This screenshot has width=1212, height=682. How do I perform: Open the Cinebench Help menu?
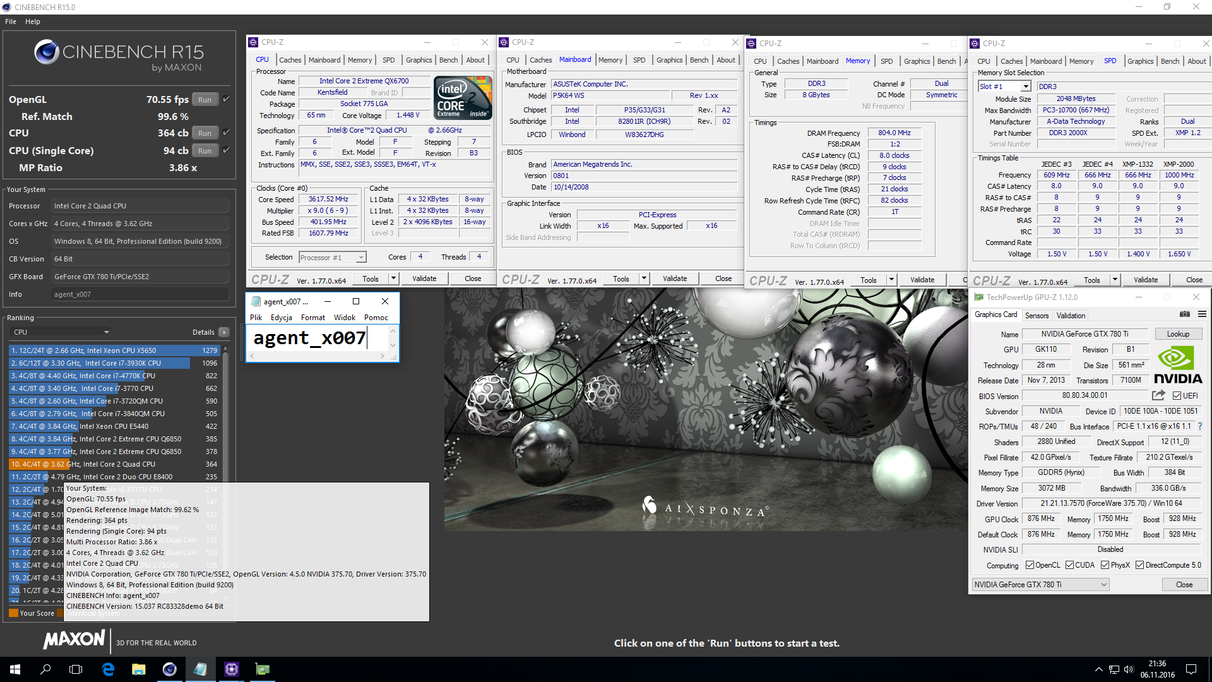[x=33, y=21]
